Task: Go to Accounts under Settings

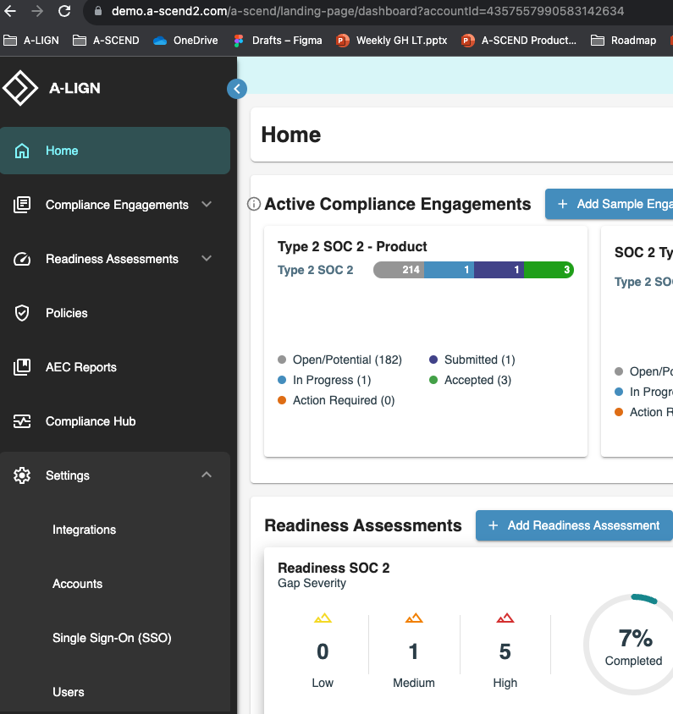Action: [78, 584]
